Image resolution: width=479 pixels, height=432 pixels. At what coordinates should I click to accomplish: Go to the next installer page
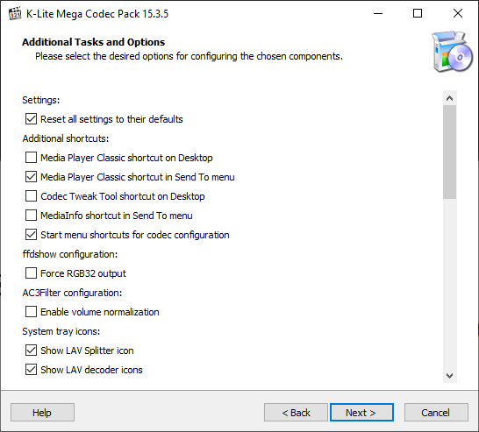361,413
